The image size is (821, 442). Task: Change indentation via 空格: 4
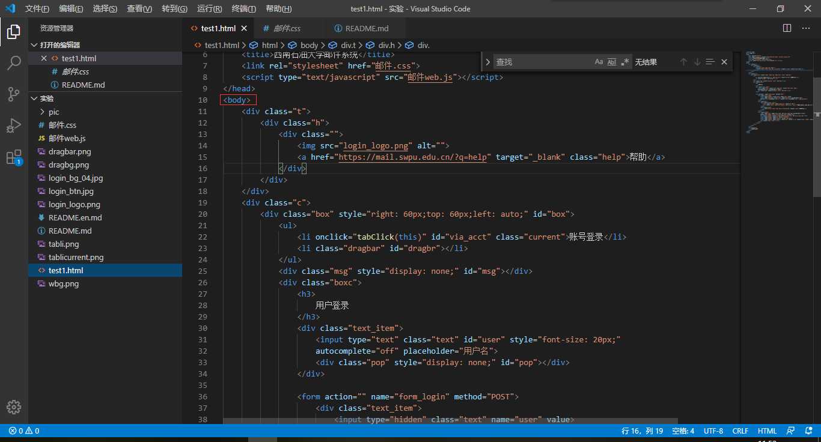point(683,431)
